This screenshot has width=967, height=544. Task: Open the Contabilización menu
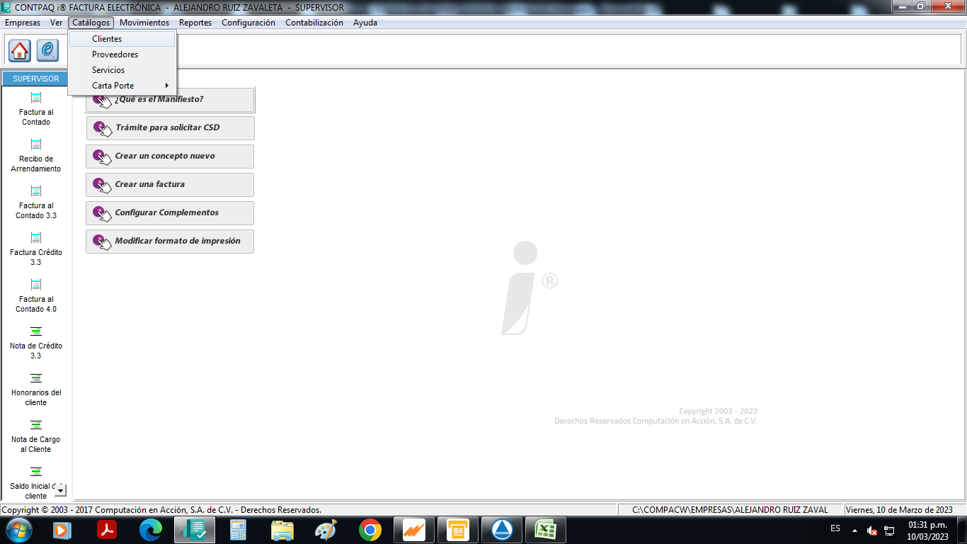tap(314, 23)
